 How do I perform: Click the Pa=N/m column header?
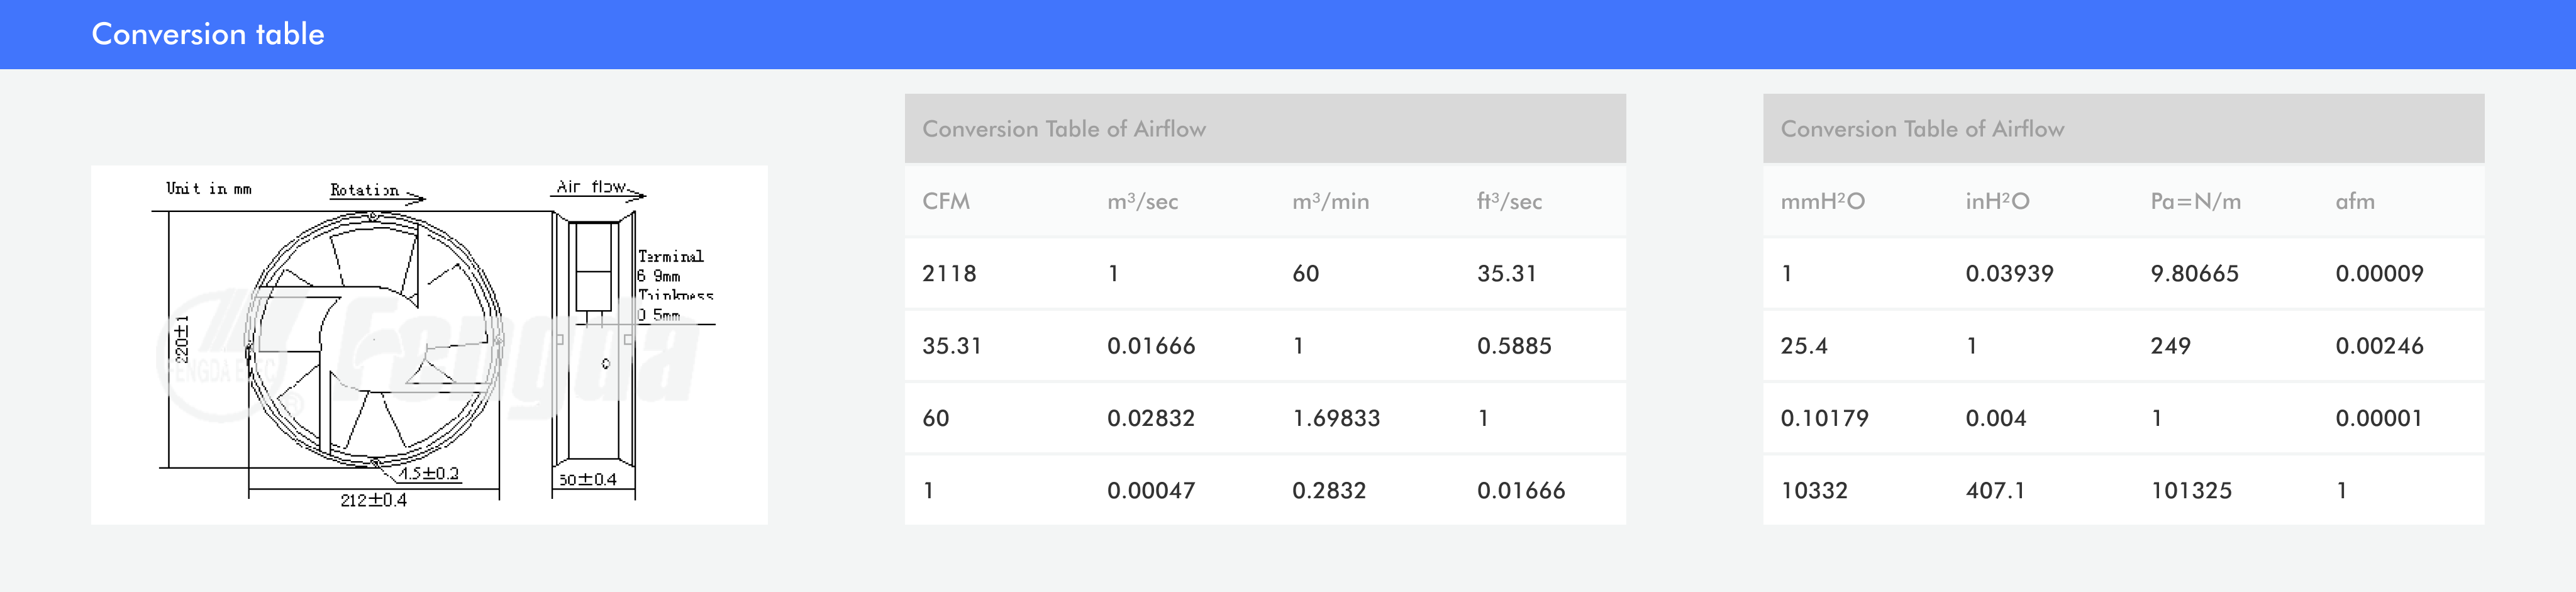click(x=2195, y=201)
